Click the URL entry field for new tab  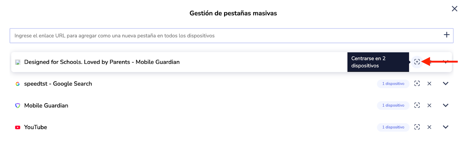pos(225,36)
